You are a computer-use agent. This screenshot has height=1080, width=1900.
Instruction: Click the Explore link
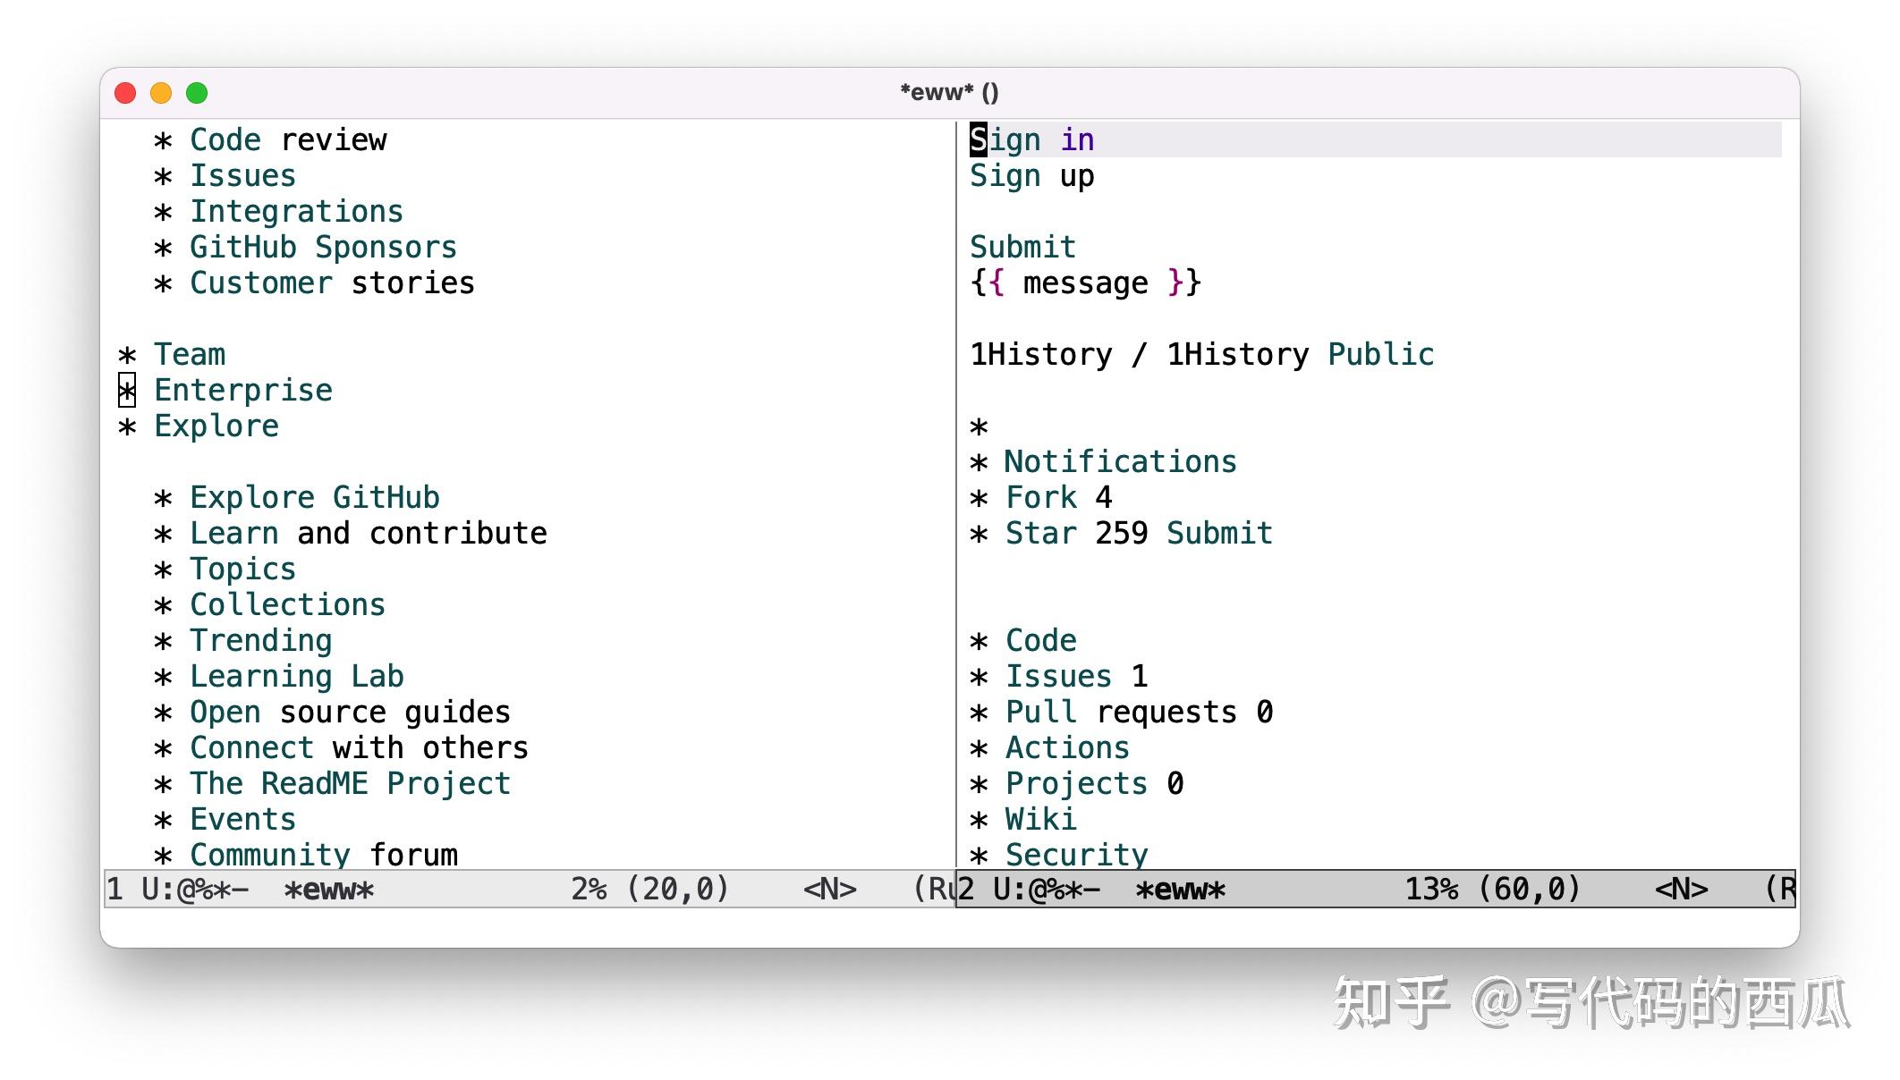[x=216, y=426]
